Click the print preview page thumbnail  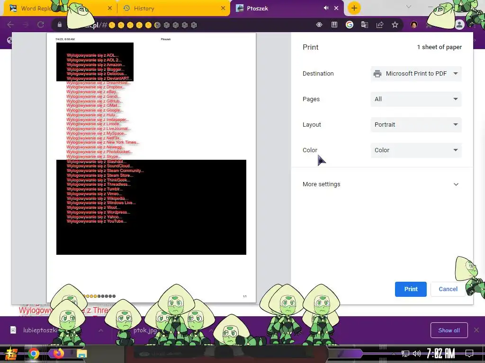151,168
